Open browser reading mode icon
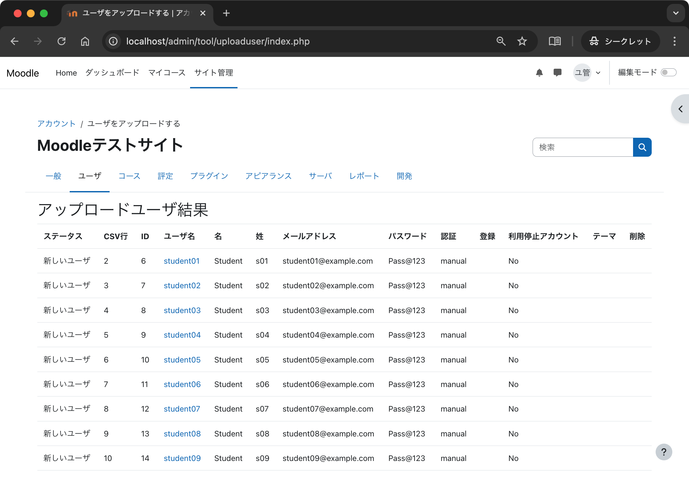 click(x=555, y=41)
